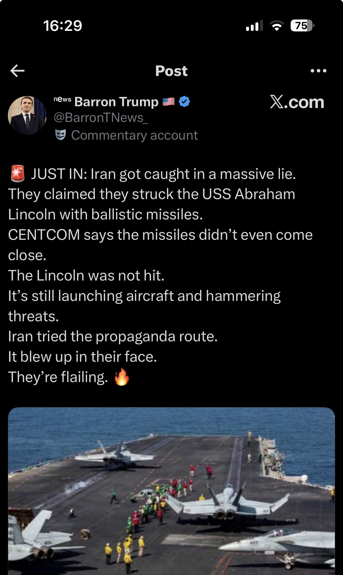Viewport: 343px width, 575px height.
Task: Tap the battery indicator in the status bar
Action: (x=302, y=26)
